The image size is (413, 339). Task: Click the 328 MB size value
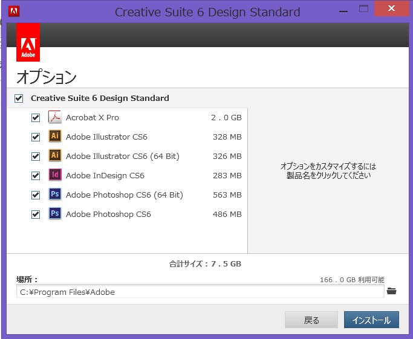pos(227,137)
